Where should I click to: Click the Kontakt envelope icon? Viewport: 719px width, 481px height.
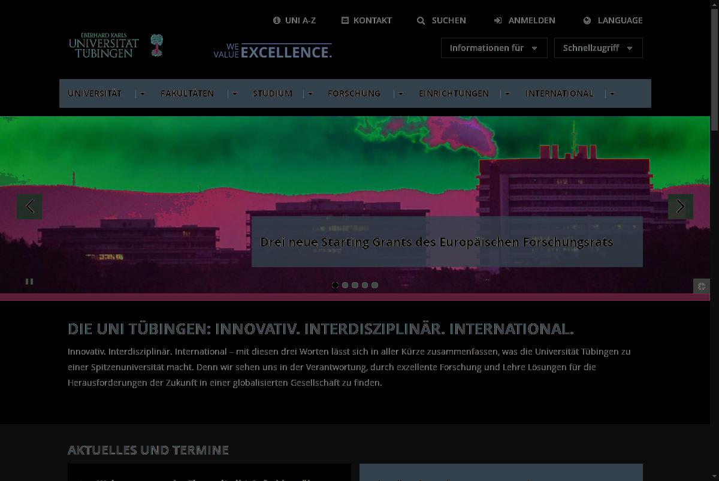pyautogui.click(x=345, y=20)
